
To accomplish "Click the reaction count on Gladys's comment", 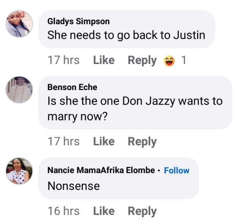I will (184, 60).
